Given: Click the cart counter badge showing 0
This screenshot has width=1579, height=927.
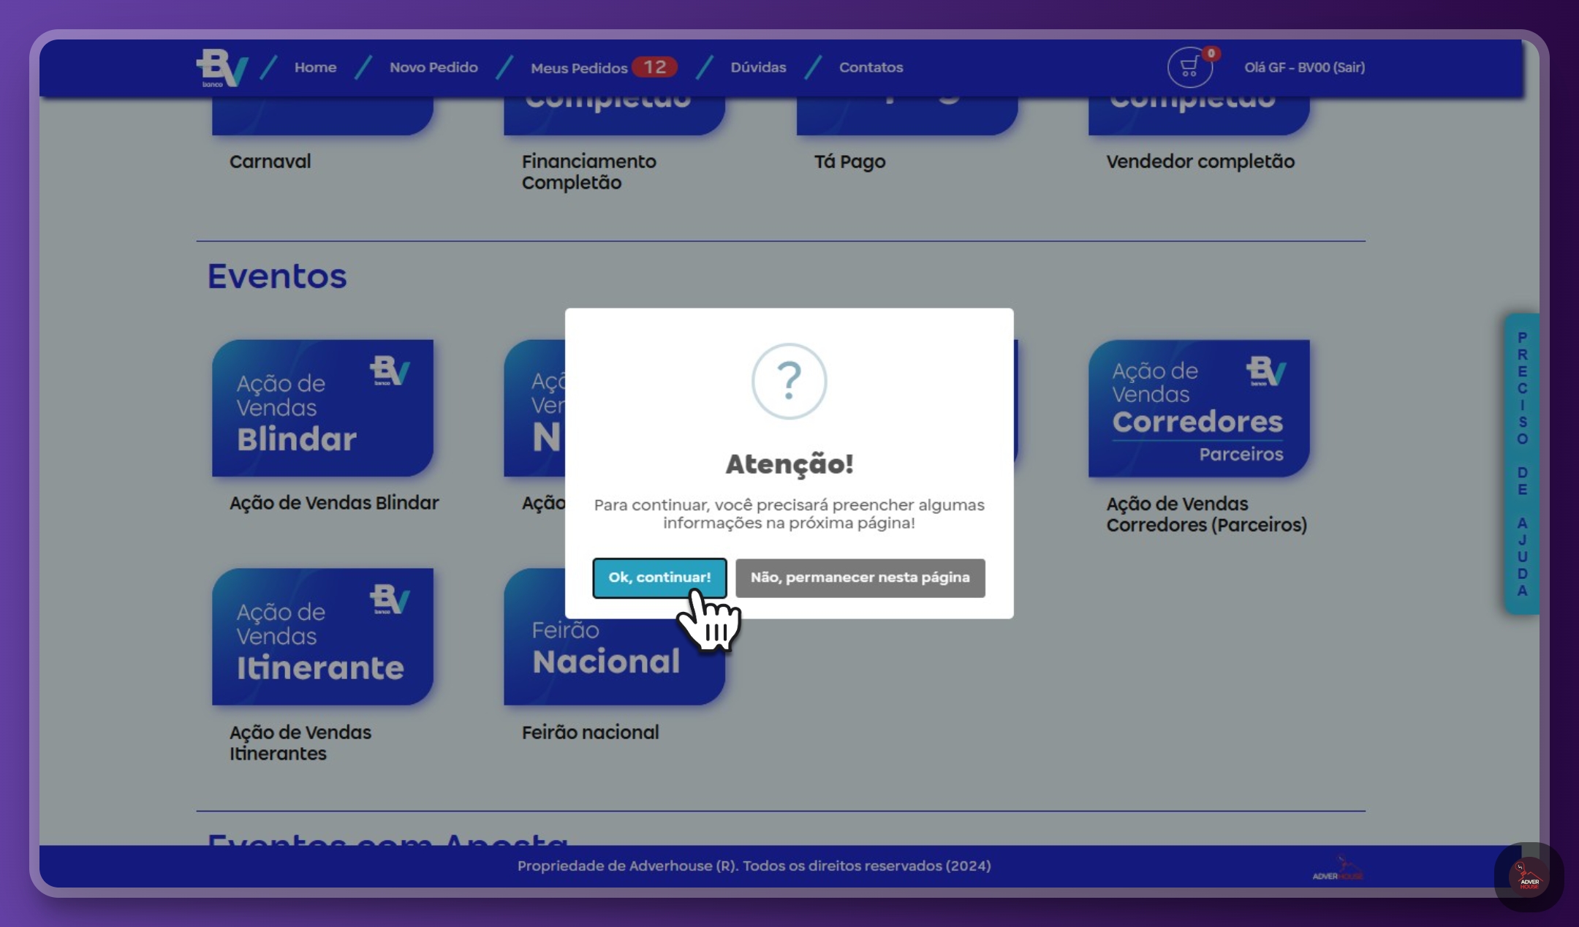Looking at the screenshot, I should [x=1211, y=53].
